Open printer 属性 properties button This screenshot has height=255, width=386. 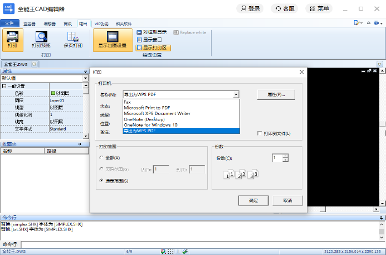pos(275,95)
